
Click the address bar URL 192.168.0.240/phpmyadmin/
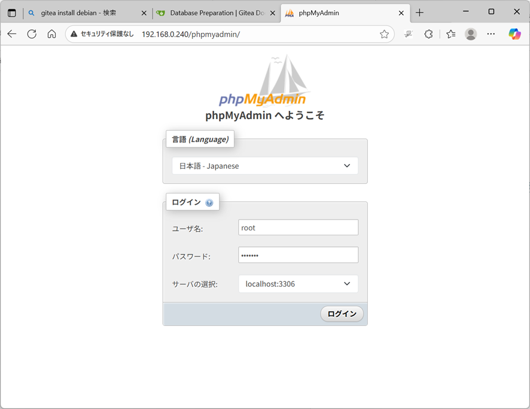pyautogui.click(x=191, y=34)
